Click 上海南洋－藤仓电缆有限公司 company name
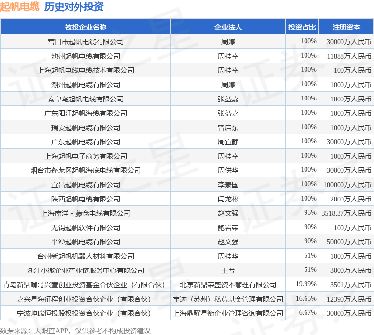The width and height of the screenshot is (374, 335). click(86, 213)
